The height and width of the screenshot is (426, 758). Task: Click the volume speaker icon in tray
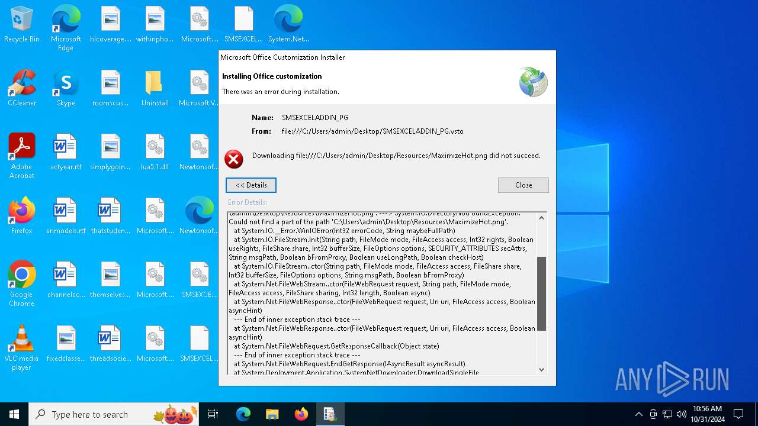682,414
